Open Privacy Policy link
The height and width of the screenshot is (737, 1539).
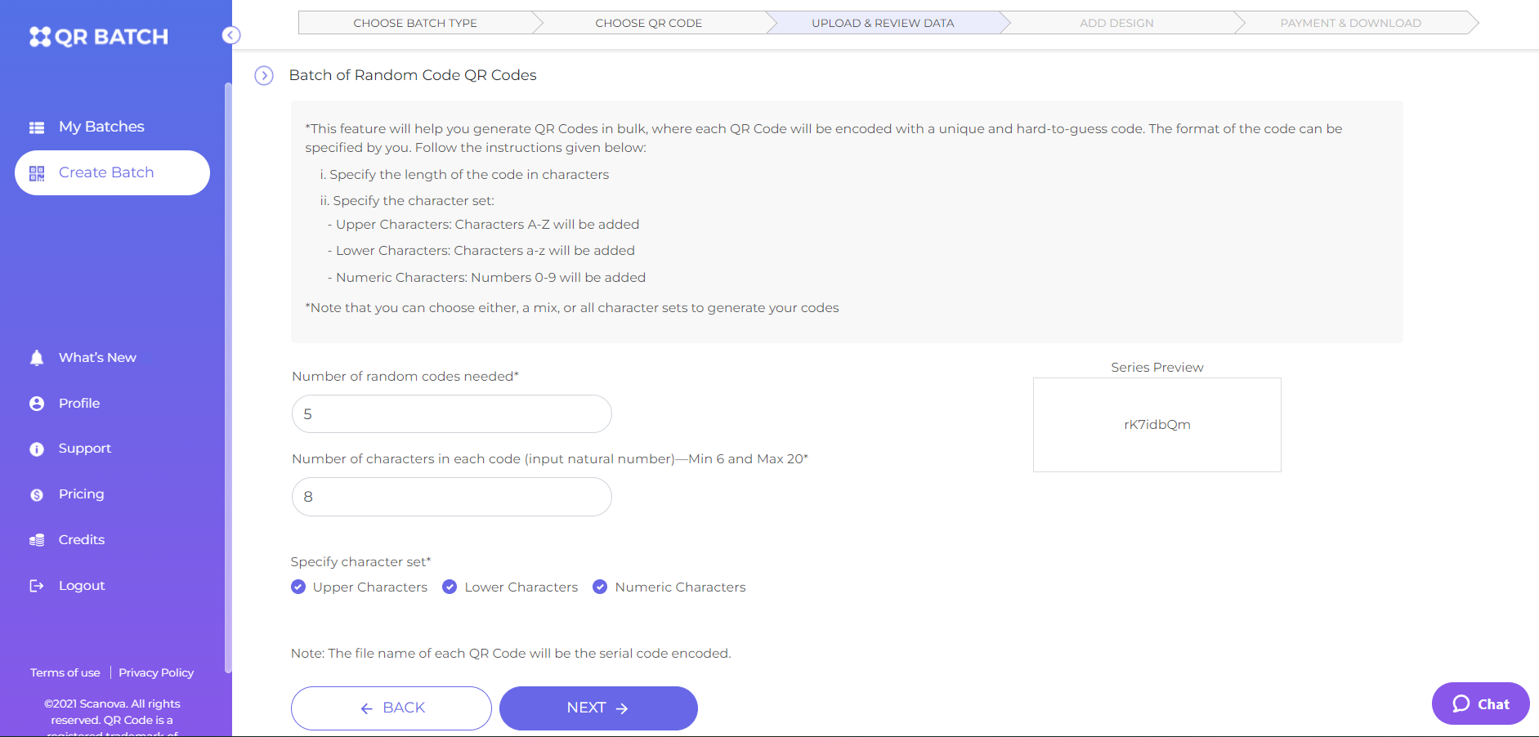tap(156, 673)
